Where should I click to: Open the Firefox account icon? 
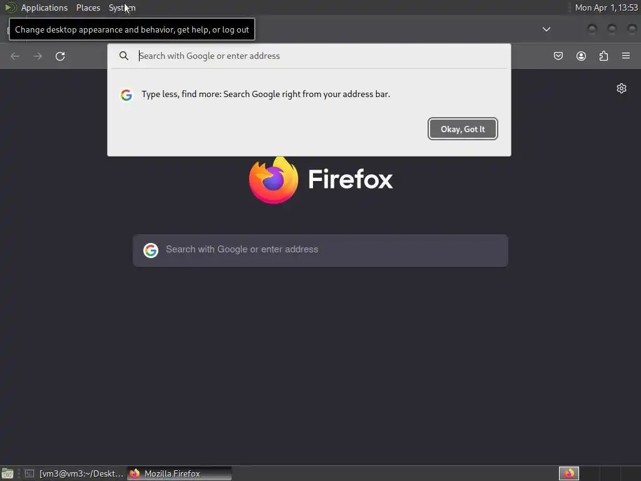(581, 56)
